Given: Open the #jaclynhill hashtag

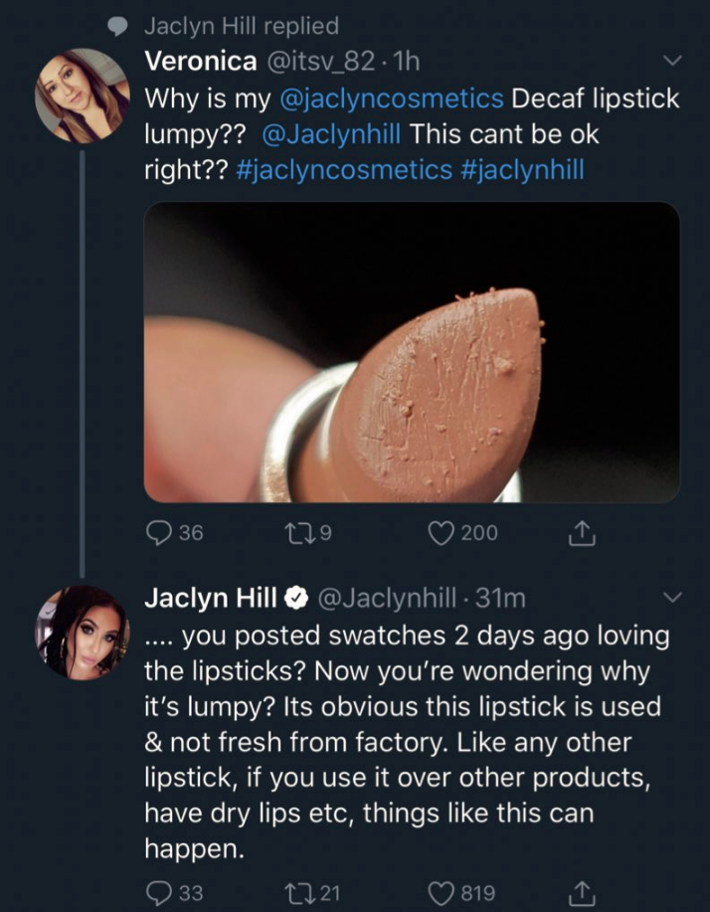Looking at the screenshot, I should pos(522,169).
